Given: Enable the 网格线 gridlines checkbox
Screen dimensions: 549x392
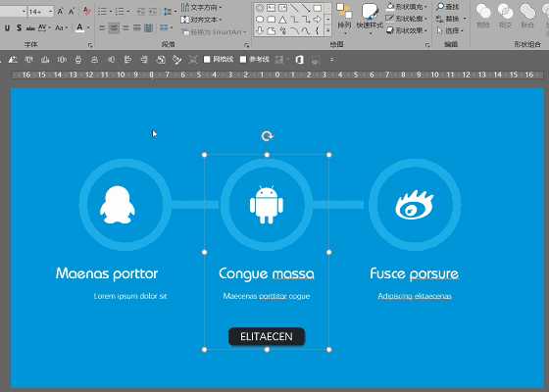Looking at the screenshot, I should [x=207, y=60].
